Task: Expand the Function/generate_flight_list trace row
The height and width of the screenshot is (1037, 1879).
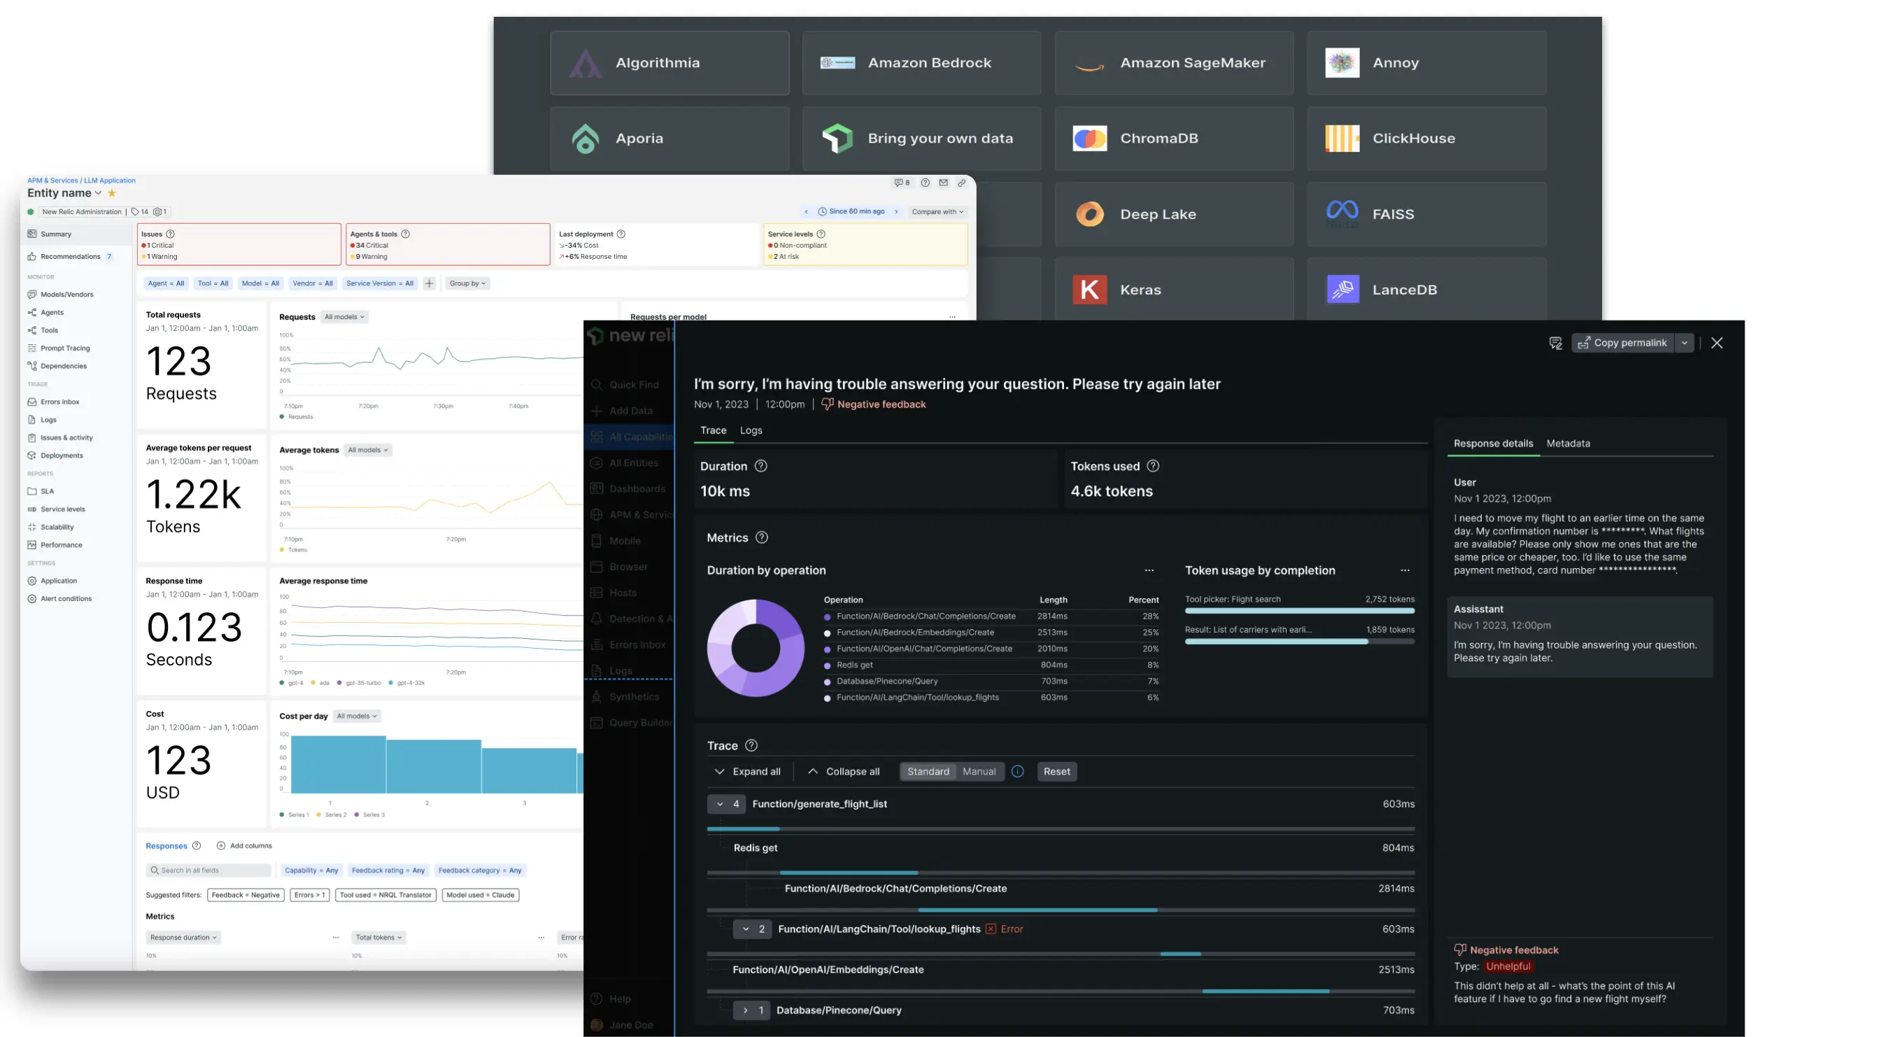Action: tap(718, 805)
